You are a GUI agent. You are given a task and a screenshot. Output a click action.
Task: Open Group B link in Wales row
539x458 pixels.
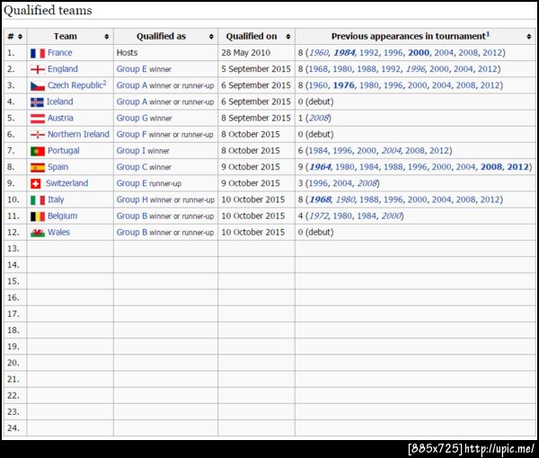click(x=132, y=233)
